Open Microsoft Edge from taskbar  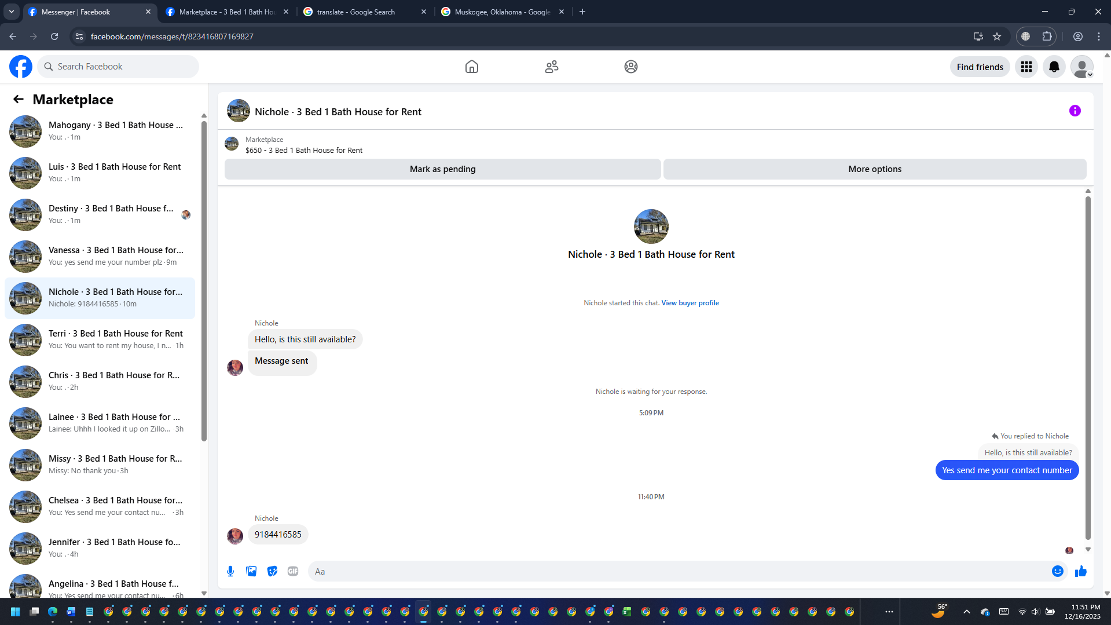53,612
